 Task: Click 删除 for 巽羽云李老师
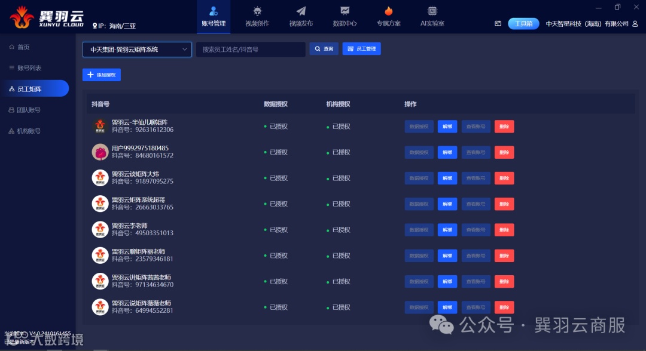coord(504,230)
